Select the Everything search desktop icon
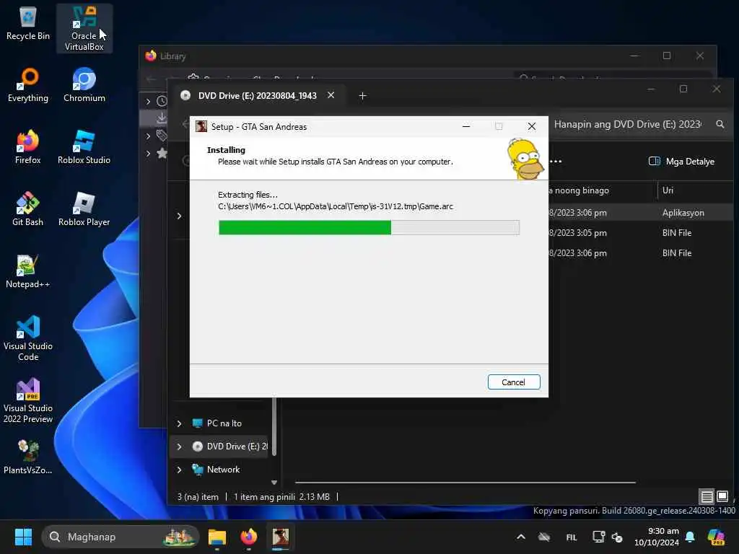Image resolution: width=739 pixels, height=554 pixels. (x=28, y=86)
